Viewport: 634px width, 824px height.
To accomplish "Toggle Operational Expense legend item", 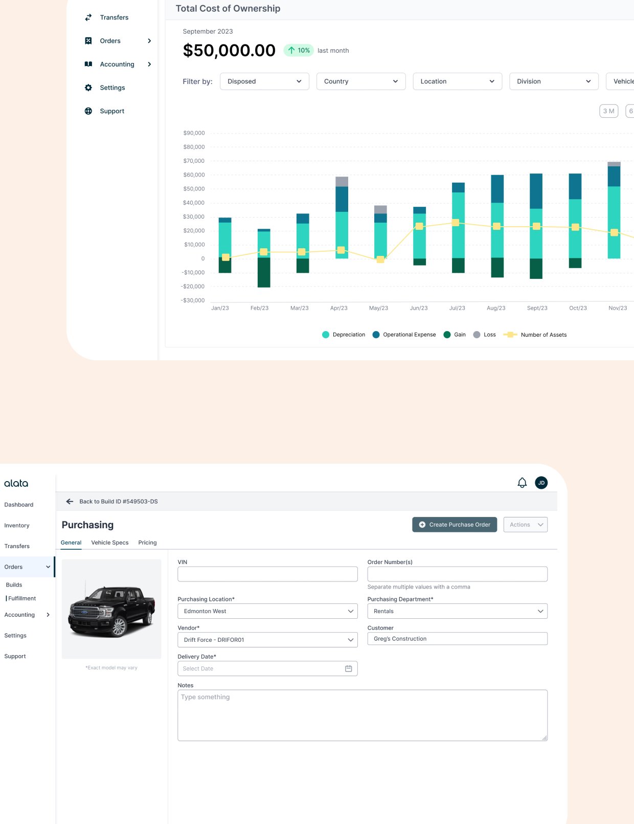I will [x=404, y=335].
